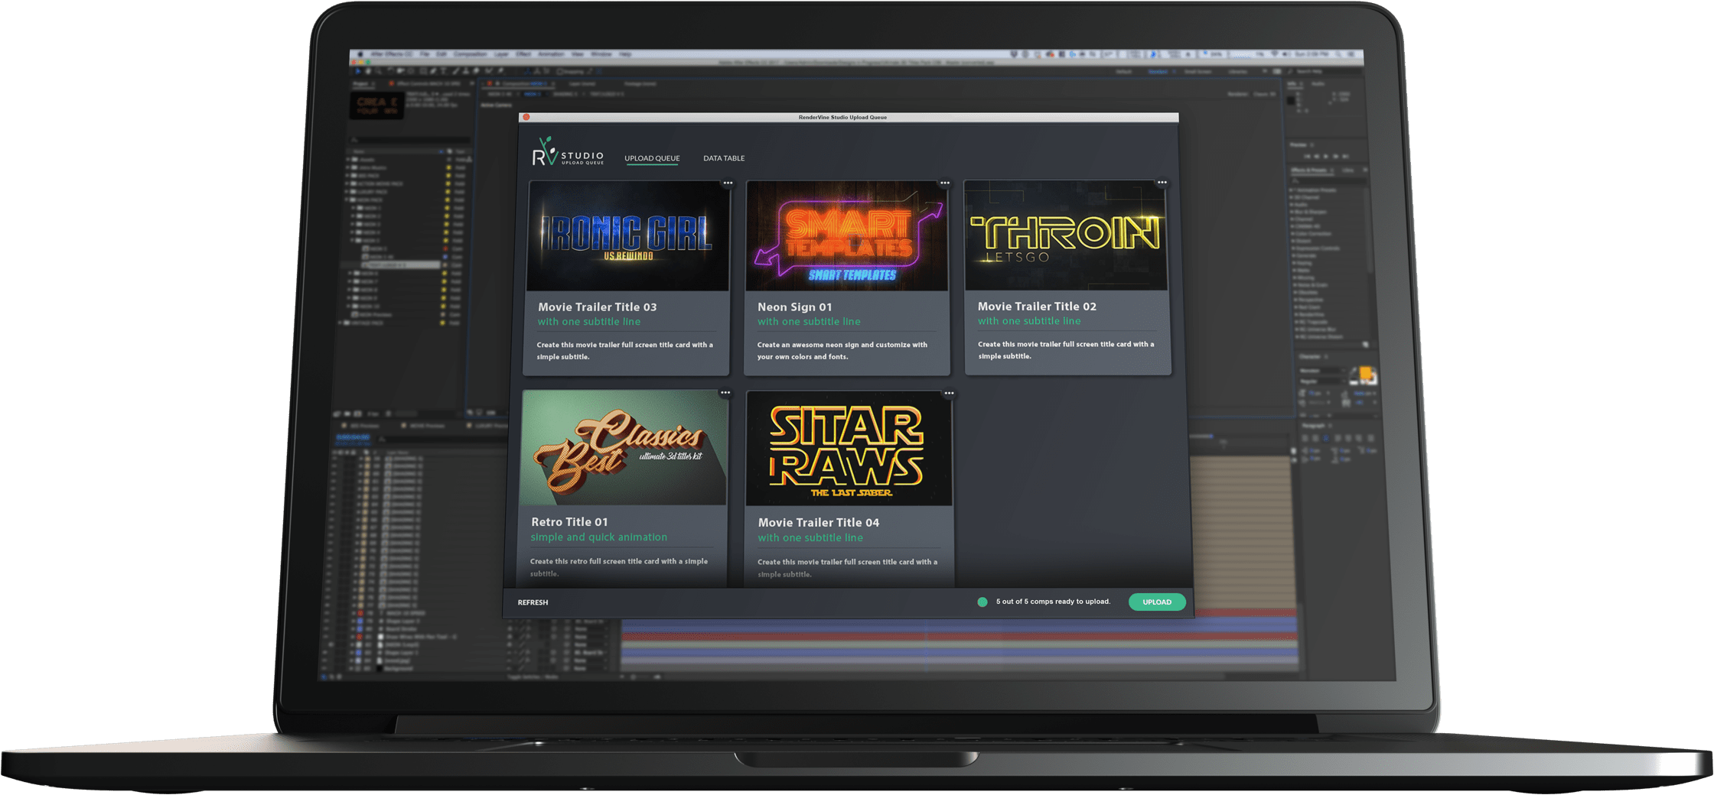Click the RV Studio logo
Image resolution: width=1714 pixels, height=795 pixels.
click(x=567, y=153)
